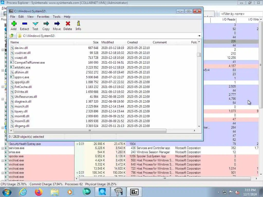Sort files by Modified column header
Image resolution: width=263 pixels, height=197 pixels.
pyautogui.click(x=113, y=42)
